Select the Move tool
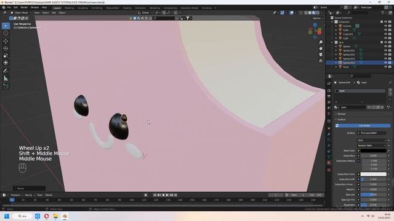 pos(6,41)
